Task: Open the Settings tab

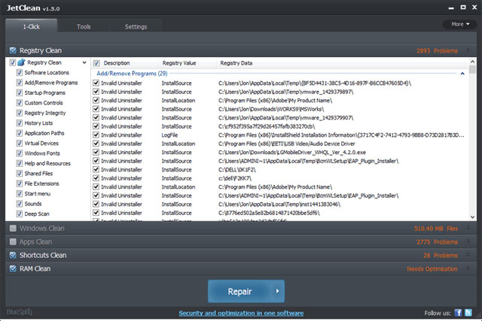Action: (x=136, y=26)
